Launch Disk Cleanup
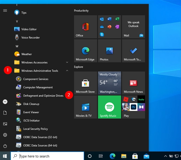 click(x=41, y=104)
